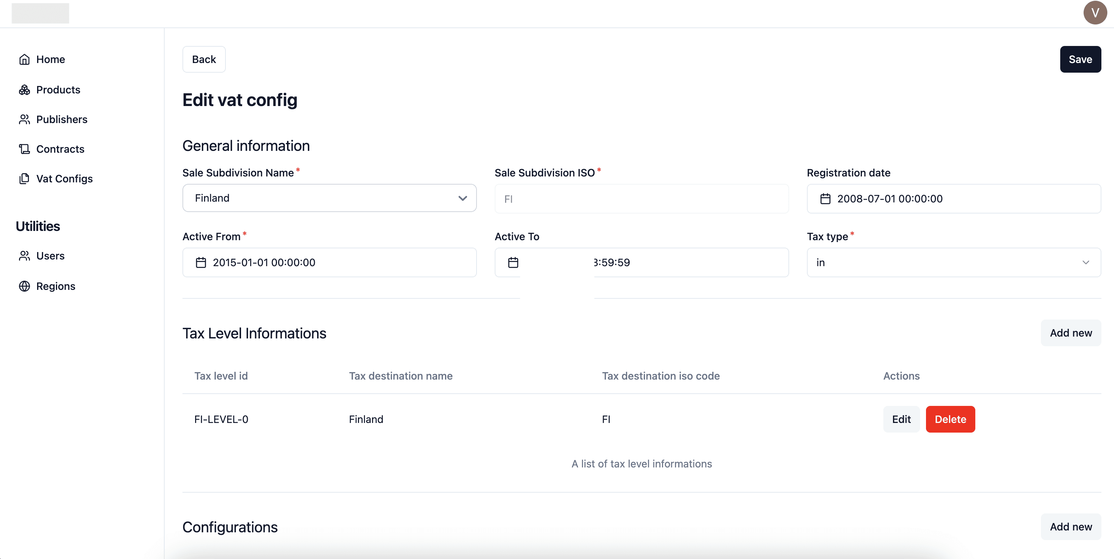Delete the FI-LEVEL-0 tax level row
1114x559 pixels.
(x=950, y=419)
